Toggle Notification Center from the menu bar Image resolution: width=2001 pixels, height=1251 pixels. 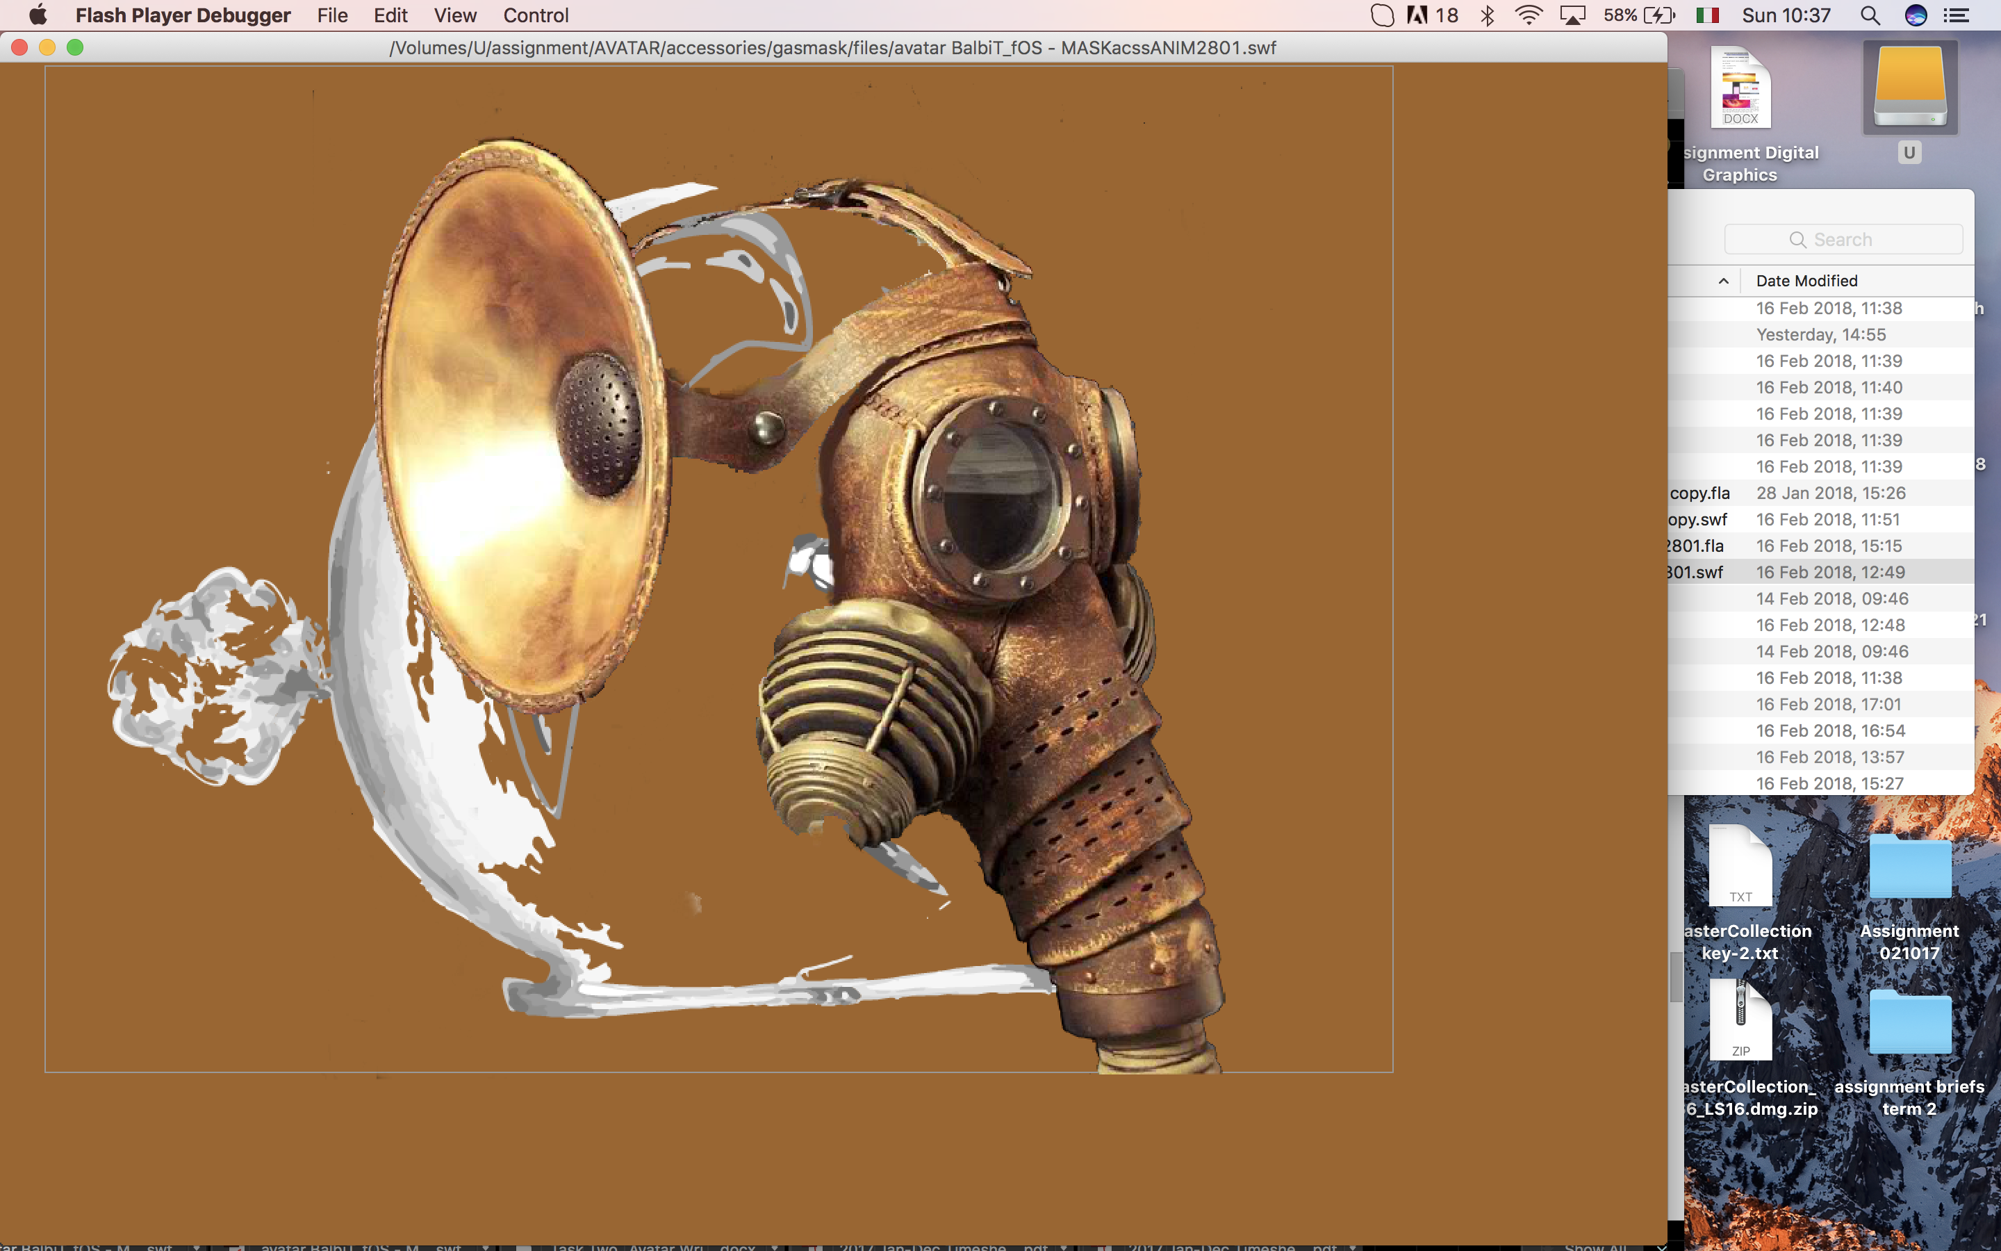point(1958,15)
